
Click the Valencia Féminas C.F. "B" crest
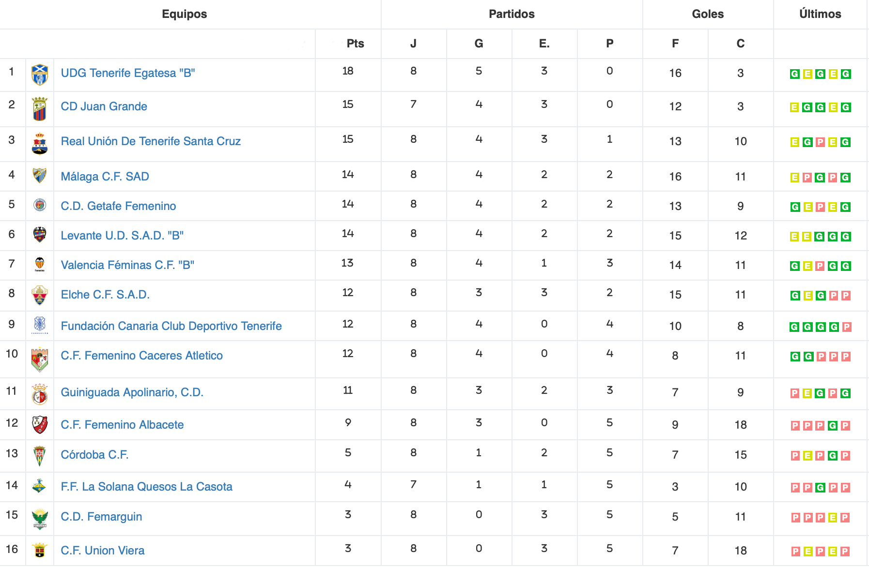point(40,264)
